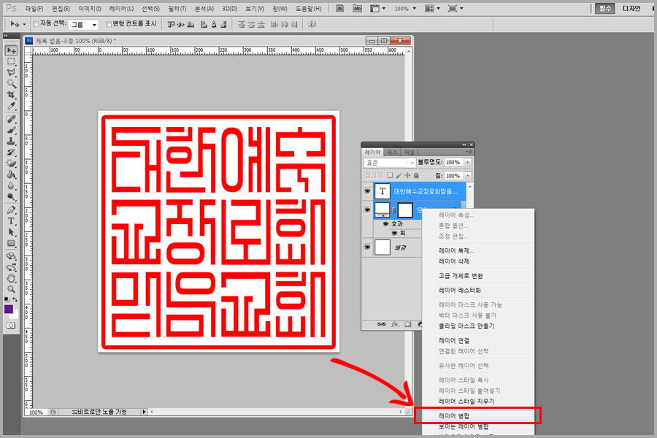Select the Hand tool
This screenshot has height=438, width=657.
[x=11, y=278]
